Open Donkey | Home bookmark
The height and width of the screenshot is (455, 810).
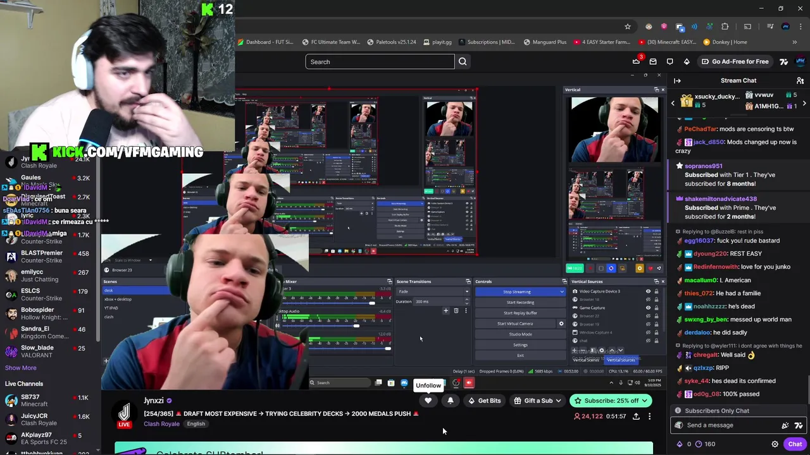[x=725, y=42]
